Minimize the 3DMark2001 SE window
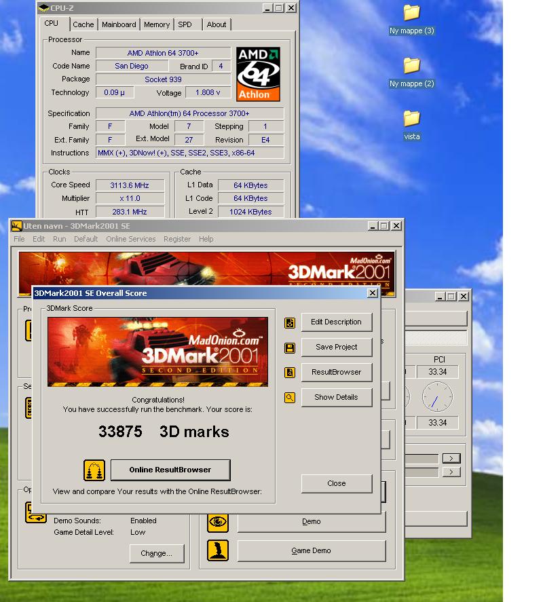This screenshot has width=543, height=602. click(x=373, y=226)
